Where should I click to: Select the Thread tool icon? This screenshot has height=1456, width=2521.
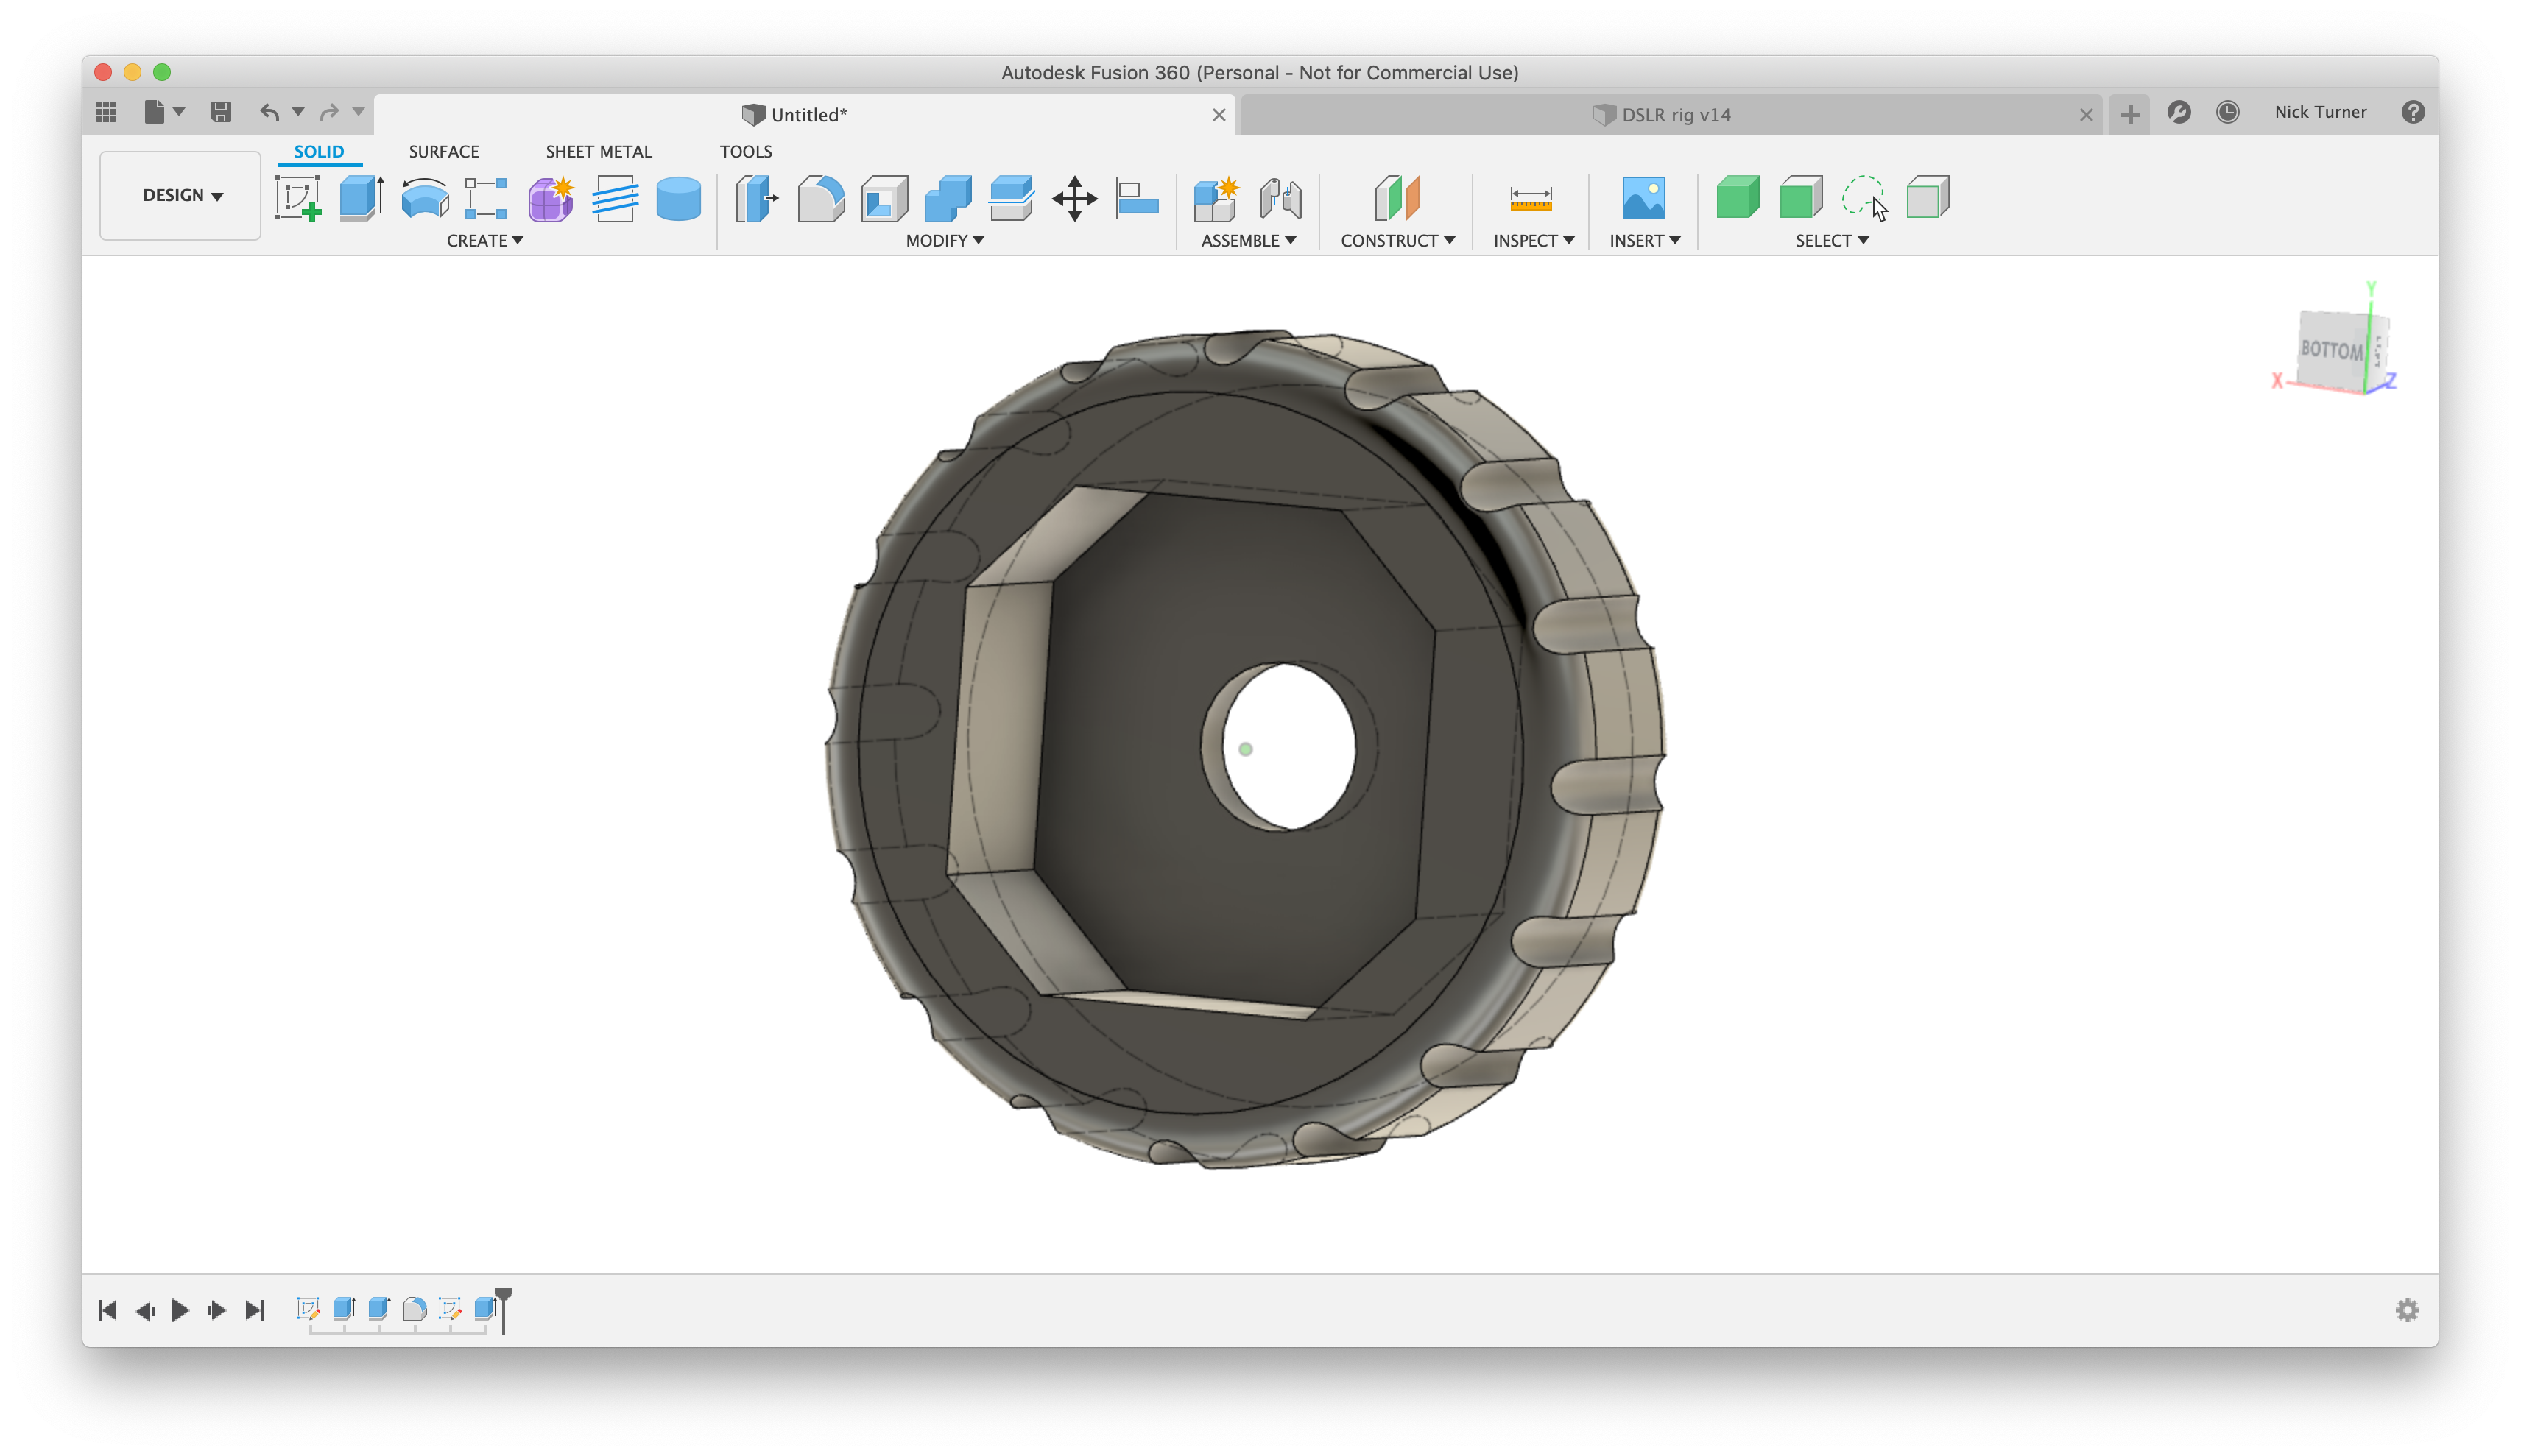[615, 198]
